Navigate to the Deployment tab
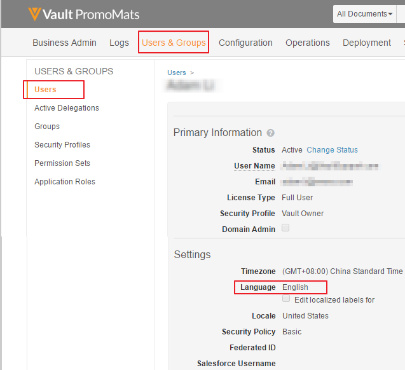The height and width of the screenshot is (370, 405). pos(366,43)
